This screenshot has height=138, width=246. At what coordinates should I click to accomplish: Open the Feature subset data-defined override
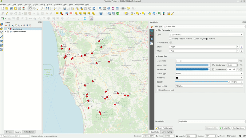click(x=171, y=43)
